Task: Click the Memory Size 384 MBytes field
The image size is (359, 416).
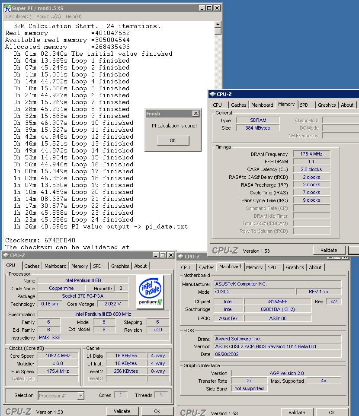Action: tap(258, 128)
